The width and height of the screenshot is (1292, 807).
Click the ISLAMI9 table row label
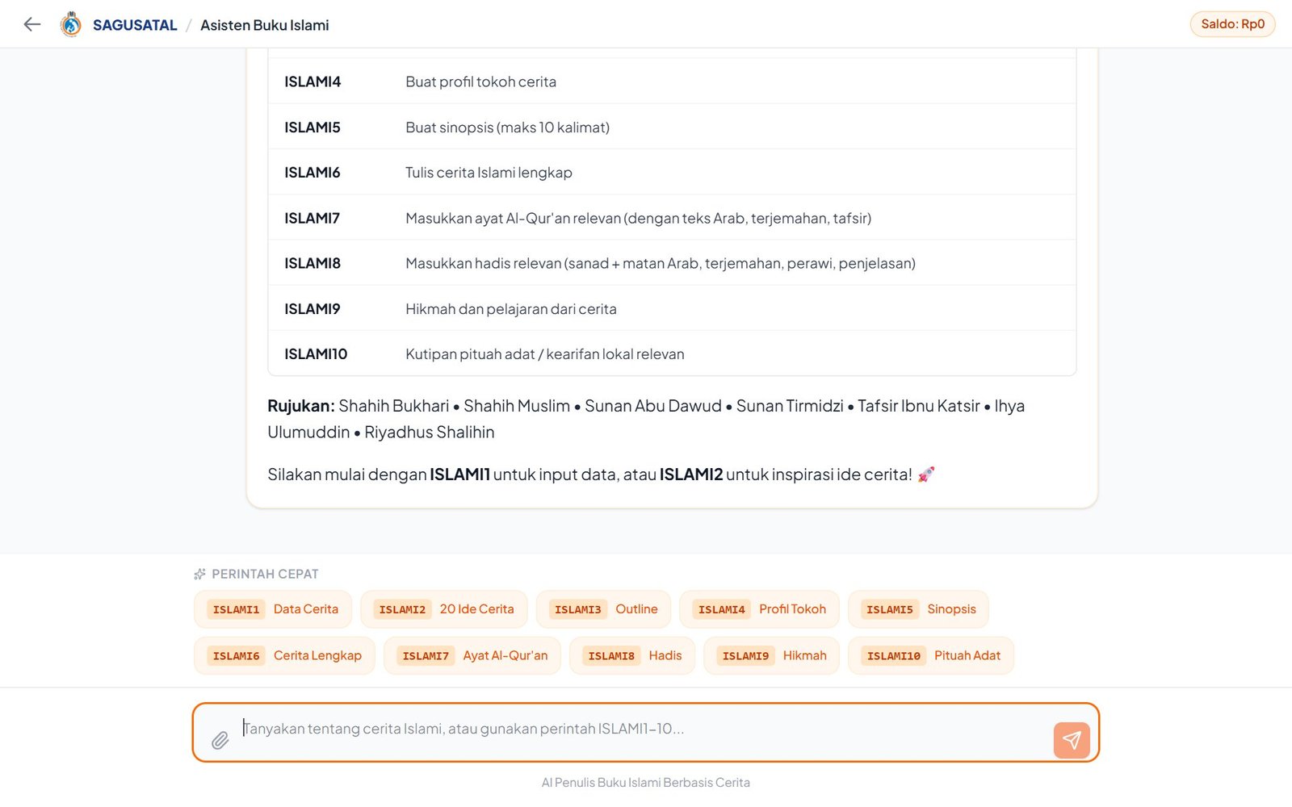point(313,309)
